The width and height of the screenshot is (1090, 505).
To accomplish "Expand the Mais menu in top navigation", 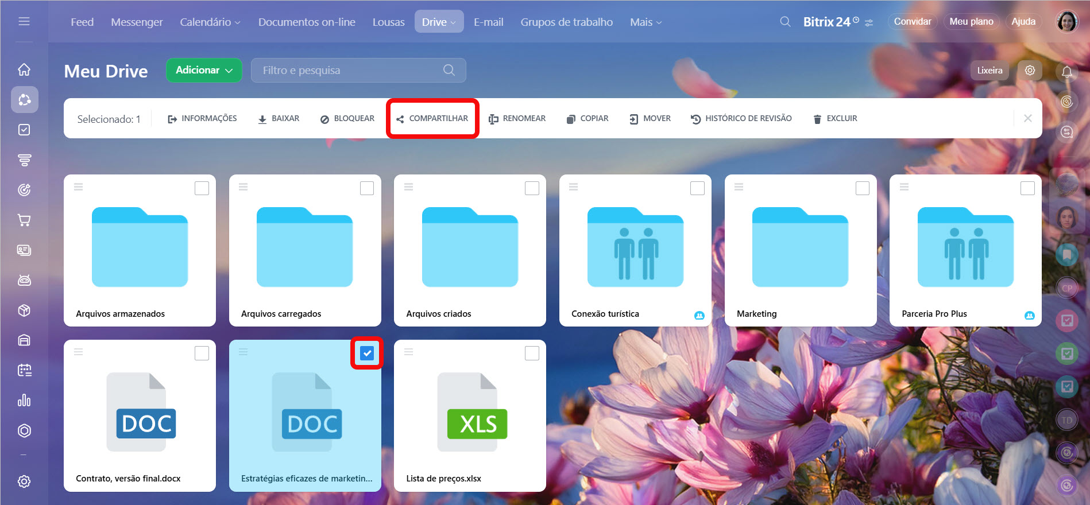I will [646, 22].
